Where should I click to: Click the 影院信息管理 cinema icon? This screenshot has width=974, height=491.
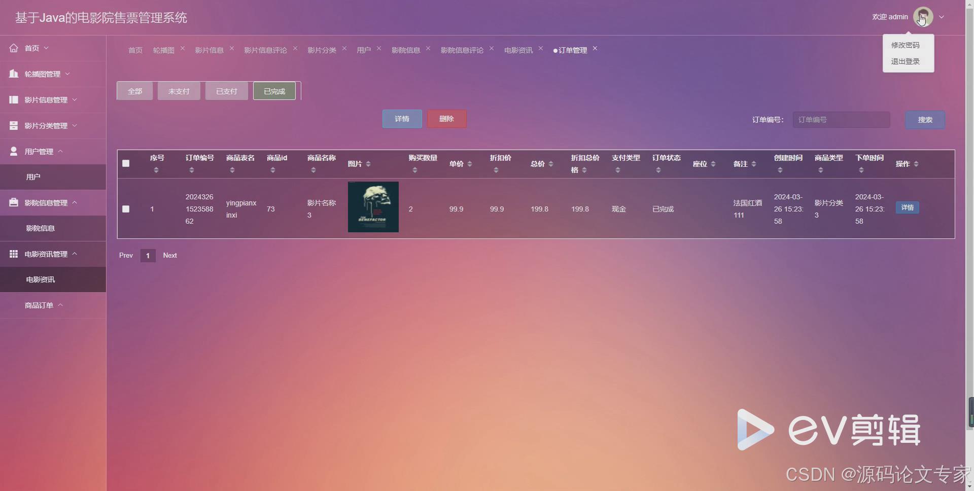coord(14,202)
